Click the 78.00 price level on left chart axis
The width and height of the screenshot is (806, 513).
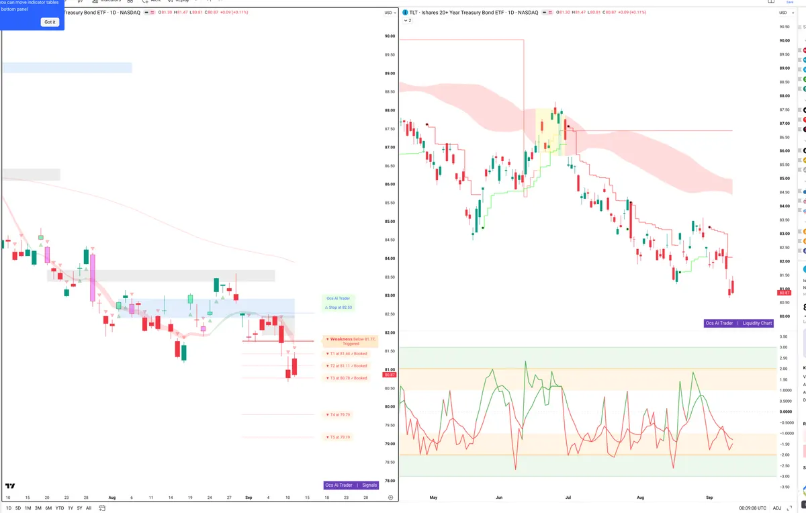pos(390,481)
